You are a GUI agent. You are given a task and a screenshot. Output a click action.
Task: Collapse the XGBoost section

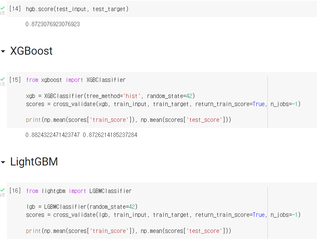(3, 51)
